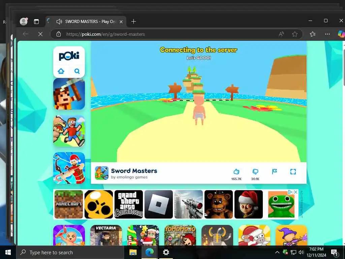Click the game canvas showing Connecting to server
345x259 pixels.
click(199, 102)
